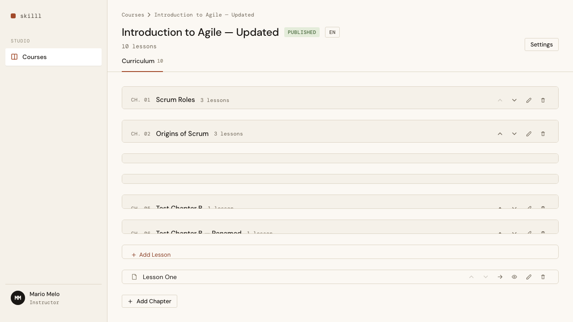Click the 'CH. 02' label
573x322 pixels.
tap(141, 134)
